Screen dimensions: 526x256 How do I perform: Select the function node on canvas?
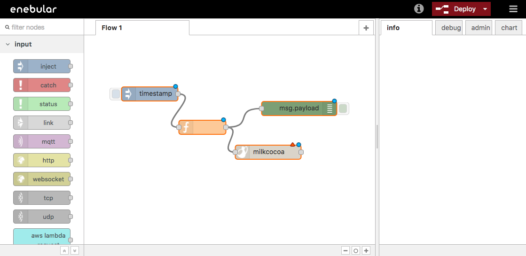click(x=202, y=127)
